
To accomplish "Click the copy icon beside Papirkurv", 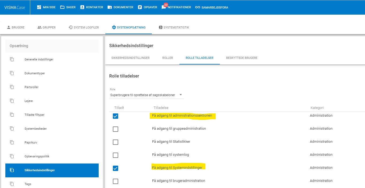I will pos(12,142).
